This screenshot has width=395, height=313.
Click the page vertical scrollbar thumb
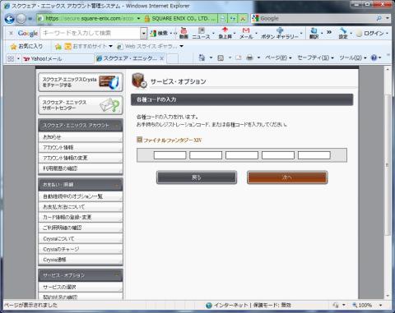click(388, 165)
